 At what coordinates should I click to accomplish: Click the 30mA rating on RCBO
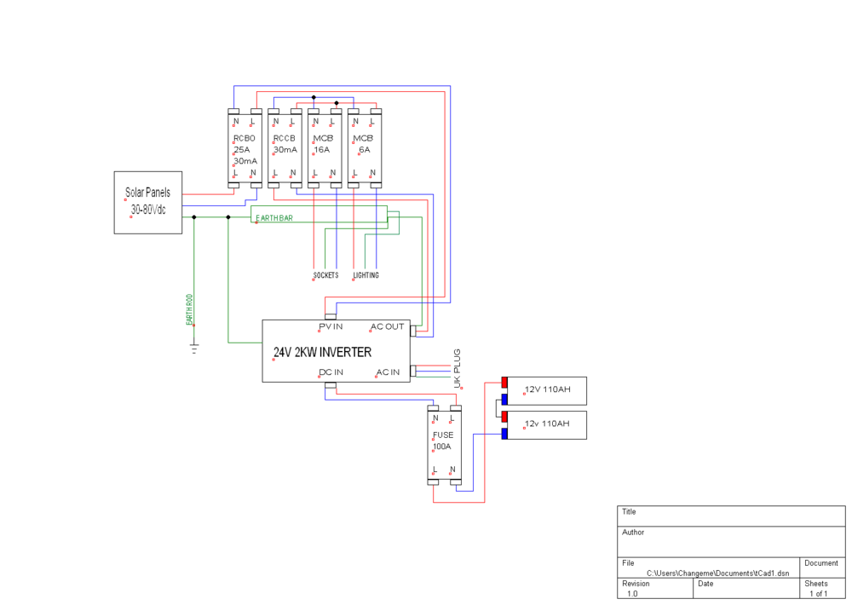click(245, 161)
